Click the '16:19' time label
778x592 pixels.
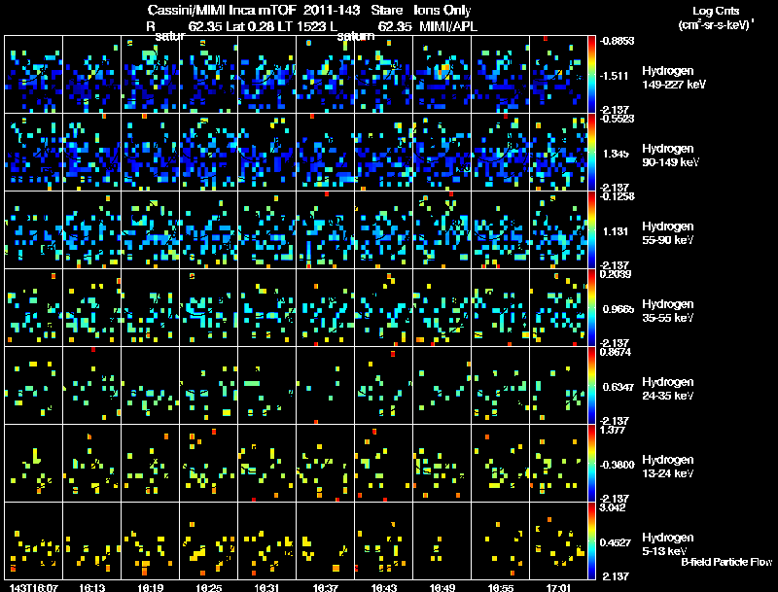coord(151,587)
